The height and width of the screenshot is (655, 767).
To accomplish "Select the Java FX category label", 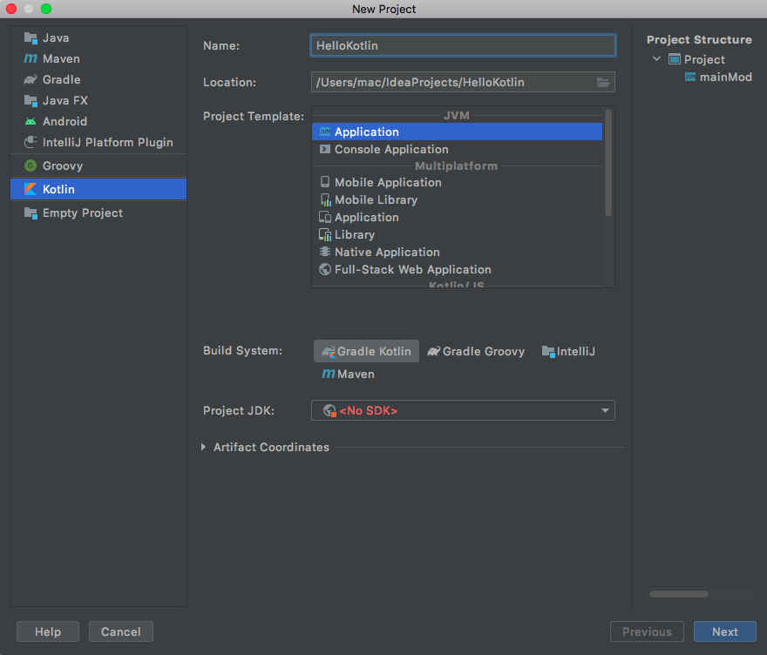I will [65, 101].
